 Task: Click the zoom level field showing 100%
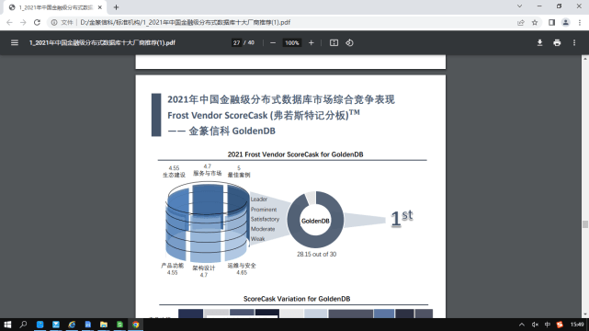(x=292, y=43)
